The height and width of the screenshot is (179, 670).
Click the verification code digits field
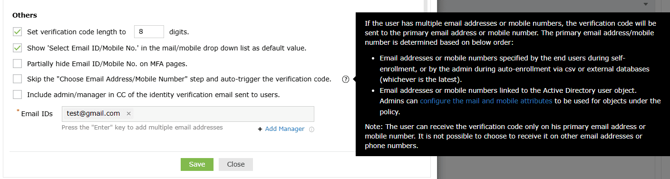click(x=149, y=32)
